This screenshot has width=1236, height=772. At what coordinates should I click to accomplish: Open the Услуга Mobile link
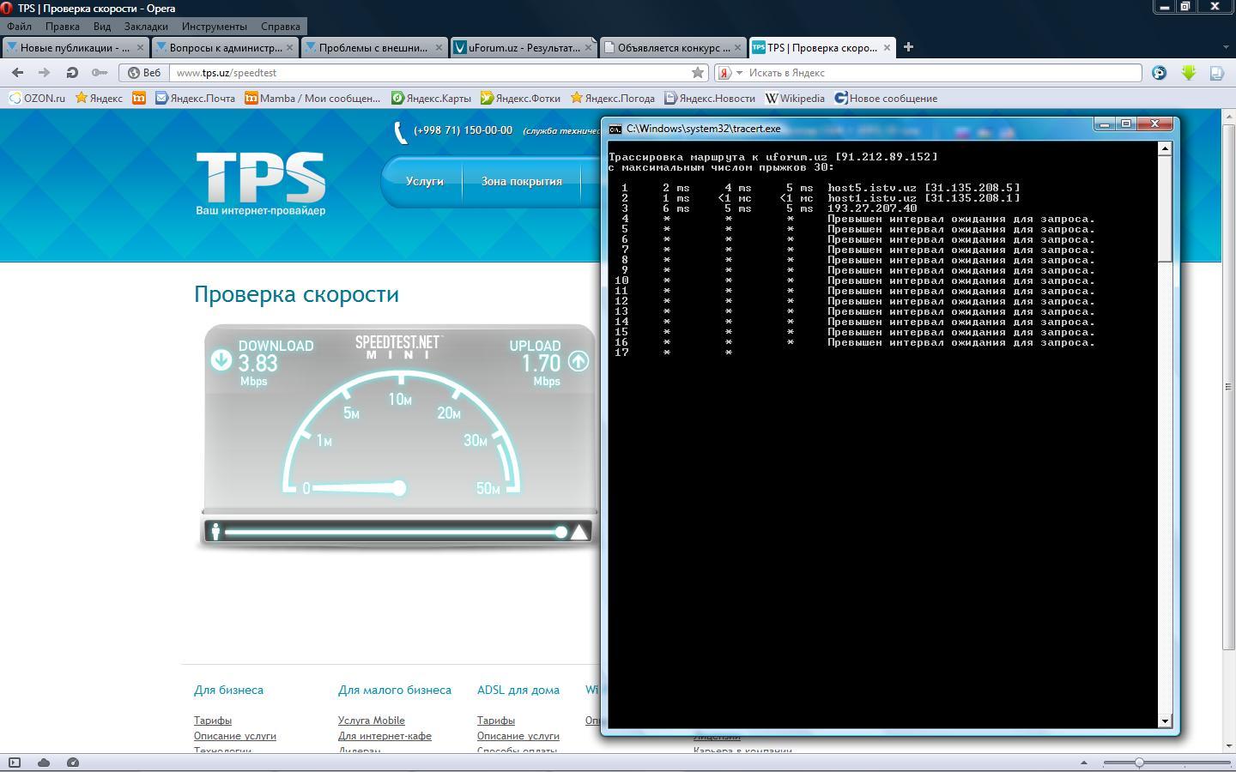(x=371, y=721)
